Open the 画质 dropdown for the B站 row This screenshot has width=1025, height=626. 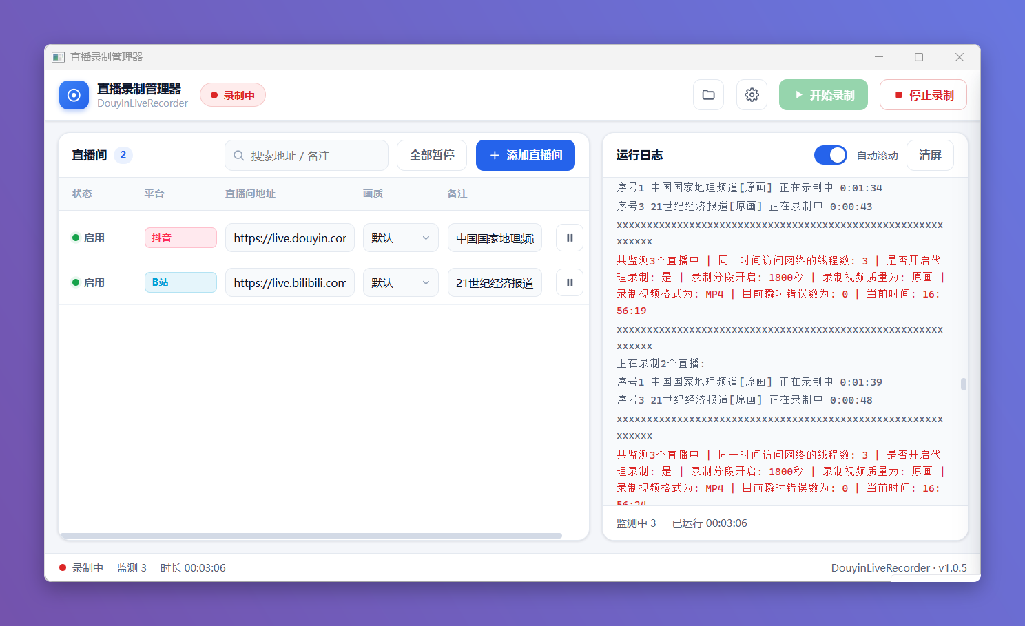(401, 282)
